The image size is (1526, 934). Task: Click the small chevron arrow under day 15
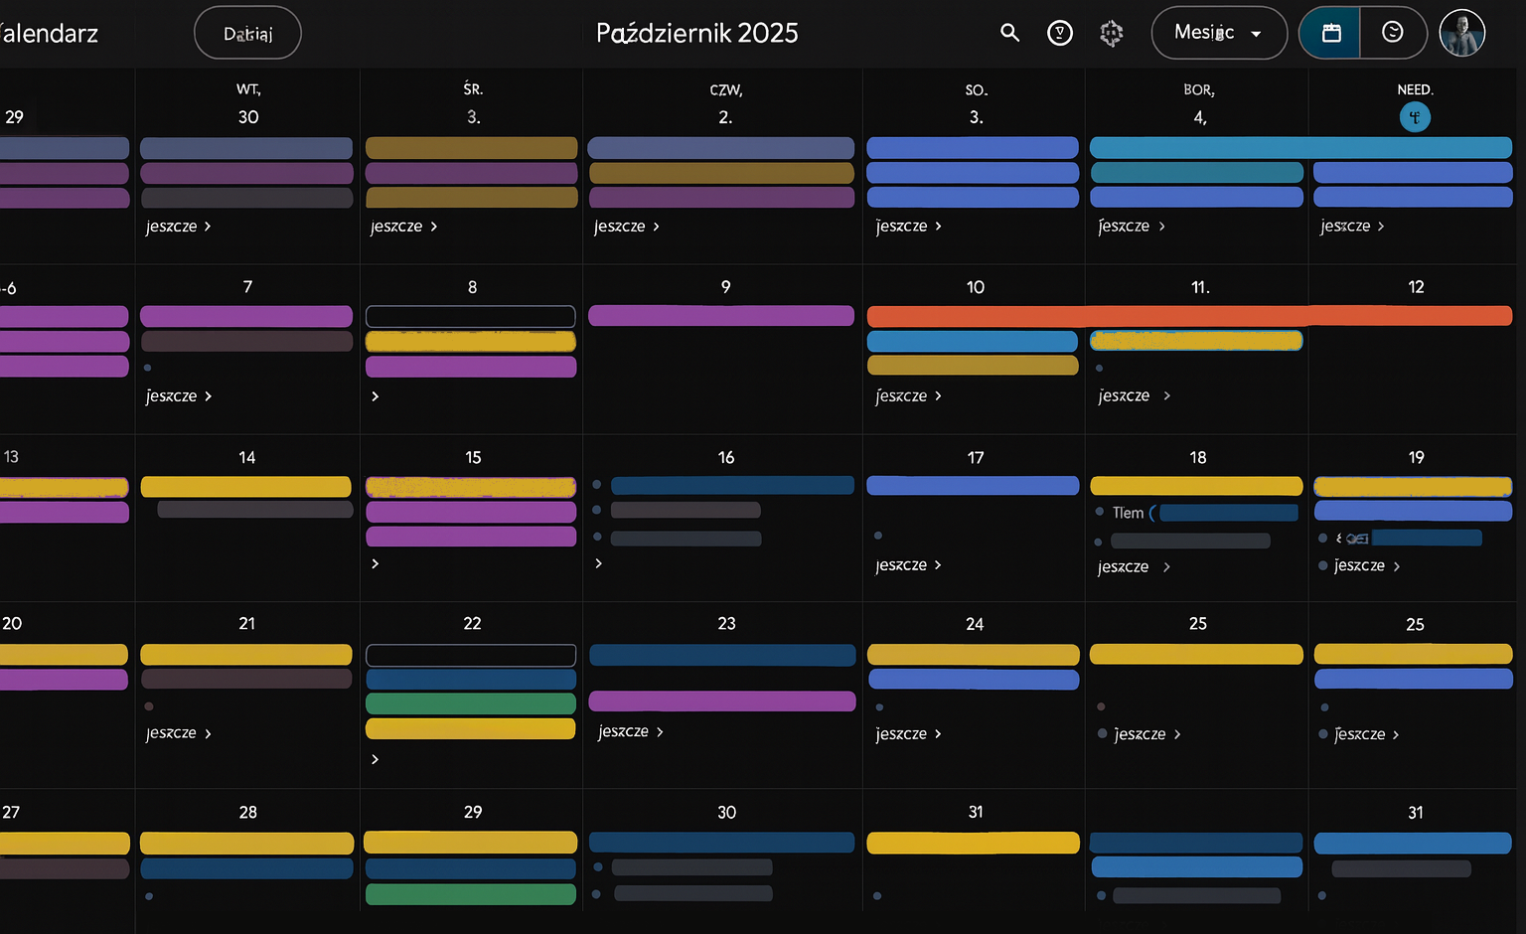(376, 563)
